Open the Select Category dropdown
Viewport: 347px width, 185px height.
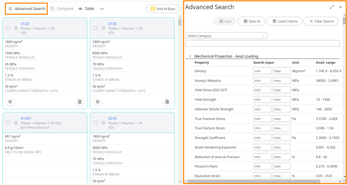pos(226,36)
